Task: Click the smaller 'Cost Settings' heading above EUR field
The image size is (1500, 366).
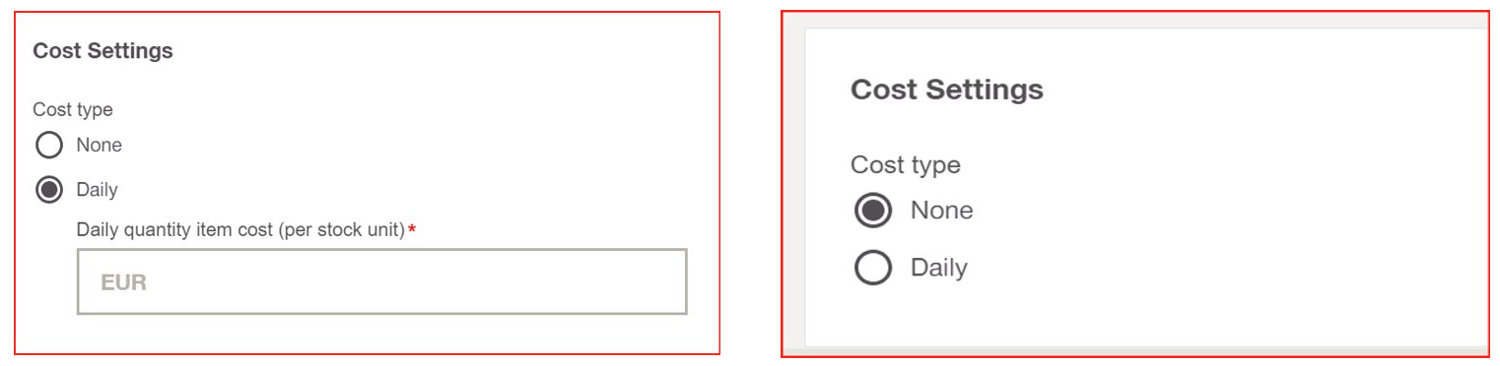Action: pyautogui.click(x=103, y=51)
